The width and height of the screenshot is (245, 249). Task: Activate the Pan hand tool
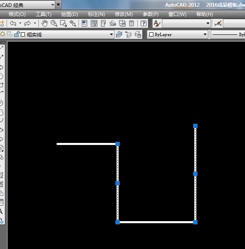45,23
